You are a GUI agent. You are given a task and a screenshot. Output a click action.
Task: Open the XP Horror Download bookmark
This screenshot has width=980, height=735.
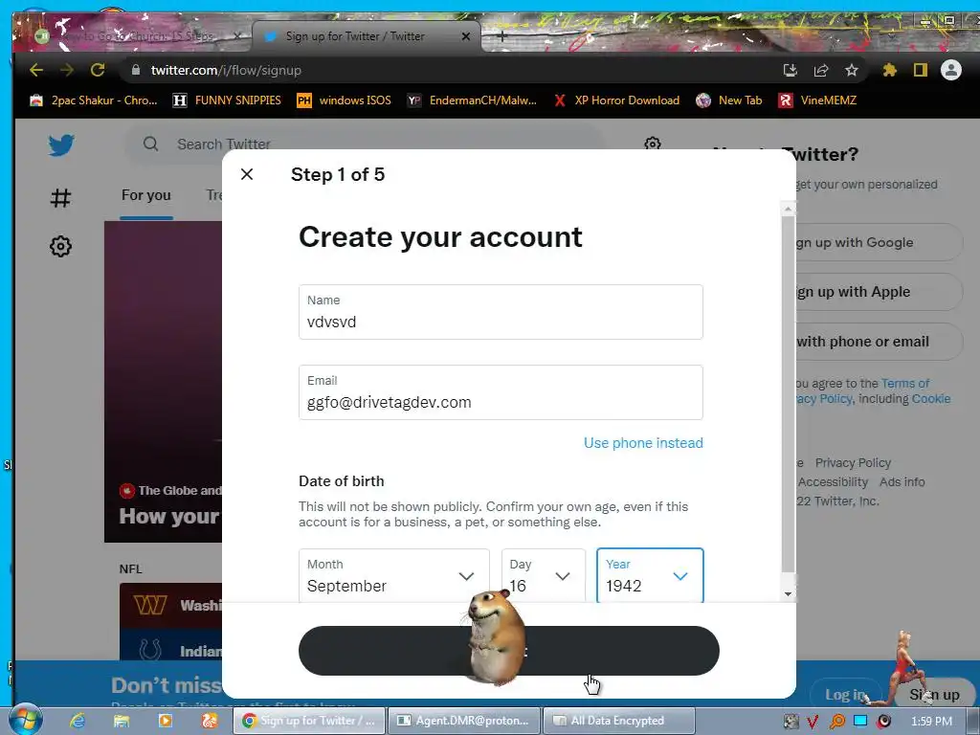pos(617,100)
